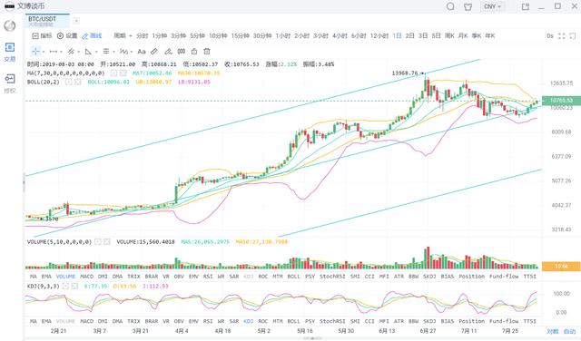The height and width of the screenshot is (341, 581).
Task: Open the skin theme shirt icon
Action: pyautogui.click(x=468, y=6)
